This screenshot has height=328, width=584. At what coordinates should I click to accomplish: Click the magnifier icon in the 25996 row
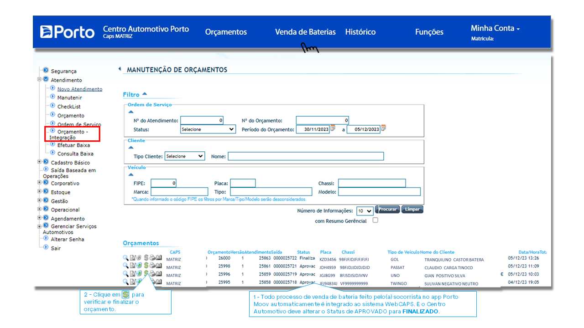(125, 273)
